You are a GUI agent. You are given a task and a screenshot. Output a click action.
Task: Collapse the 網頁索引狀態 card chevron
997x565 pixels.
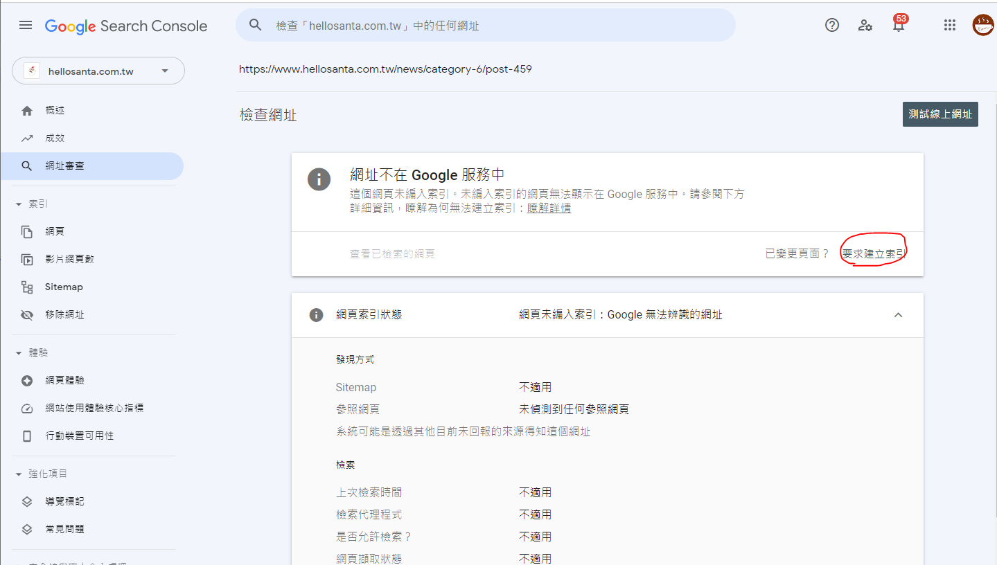(898, 315)
